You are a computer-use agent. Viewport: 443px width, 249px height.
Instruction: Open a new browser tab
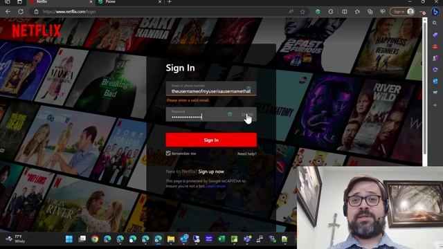pos(170,2)
